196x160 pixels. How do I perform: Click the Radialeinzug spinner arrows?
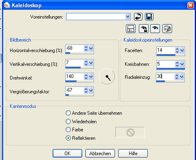pyautogui.click(x=177, y=77)
